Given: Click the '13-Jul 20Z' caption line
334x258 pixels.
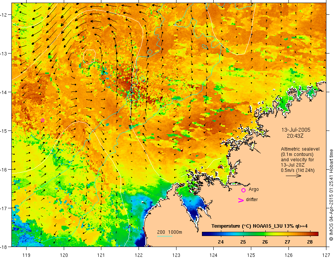Looking at the screenshot, I should [293, 165].
